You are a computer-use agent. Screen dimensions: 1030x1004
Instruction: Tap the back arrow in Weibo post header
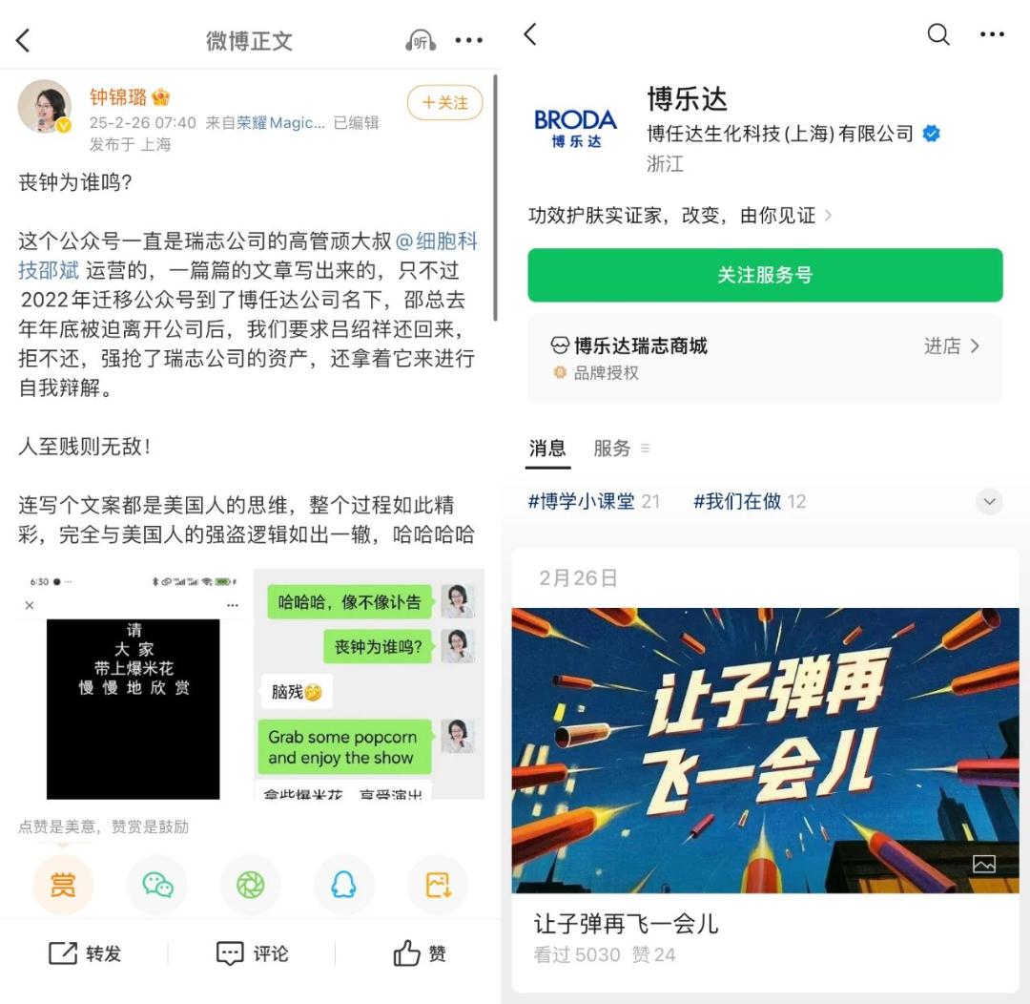pos(23,40)
